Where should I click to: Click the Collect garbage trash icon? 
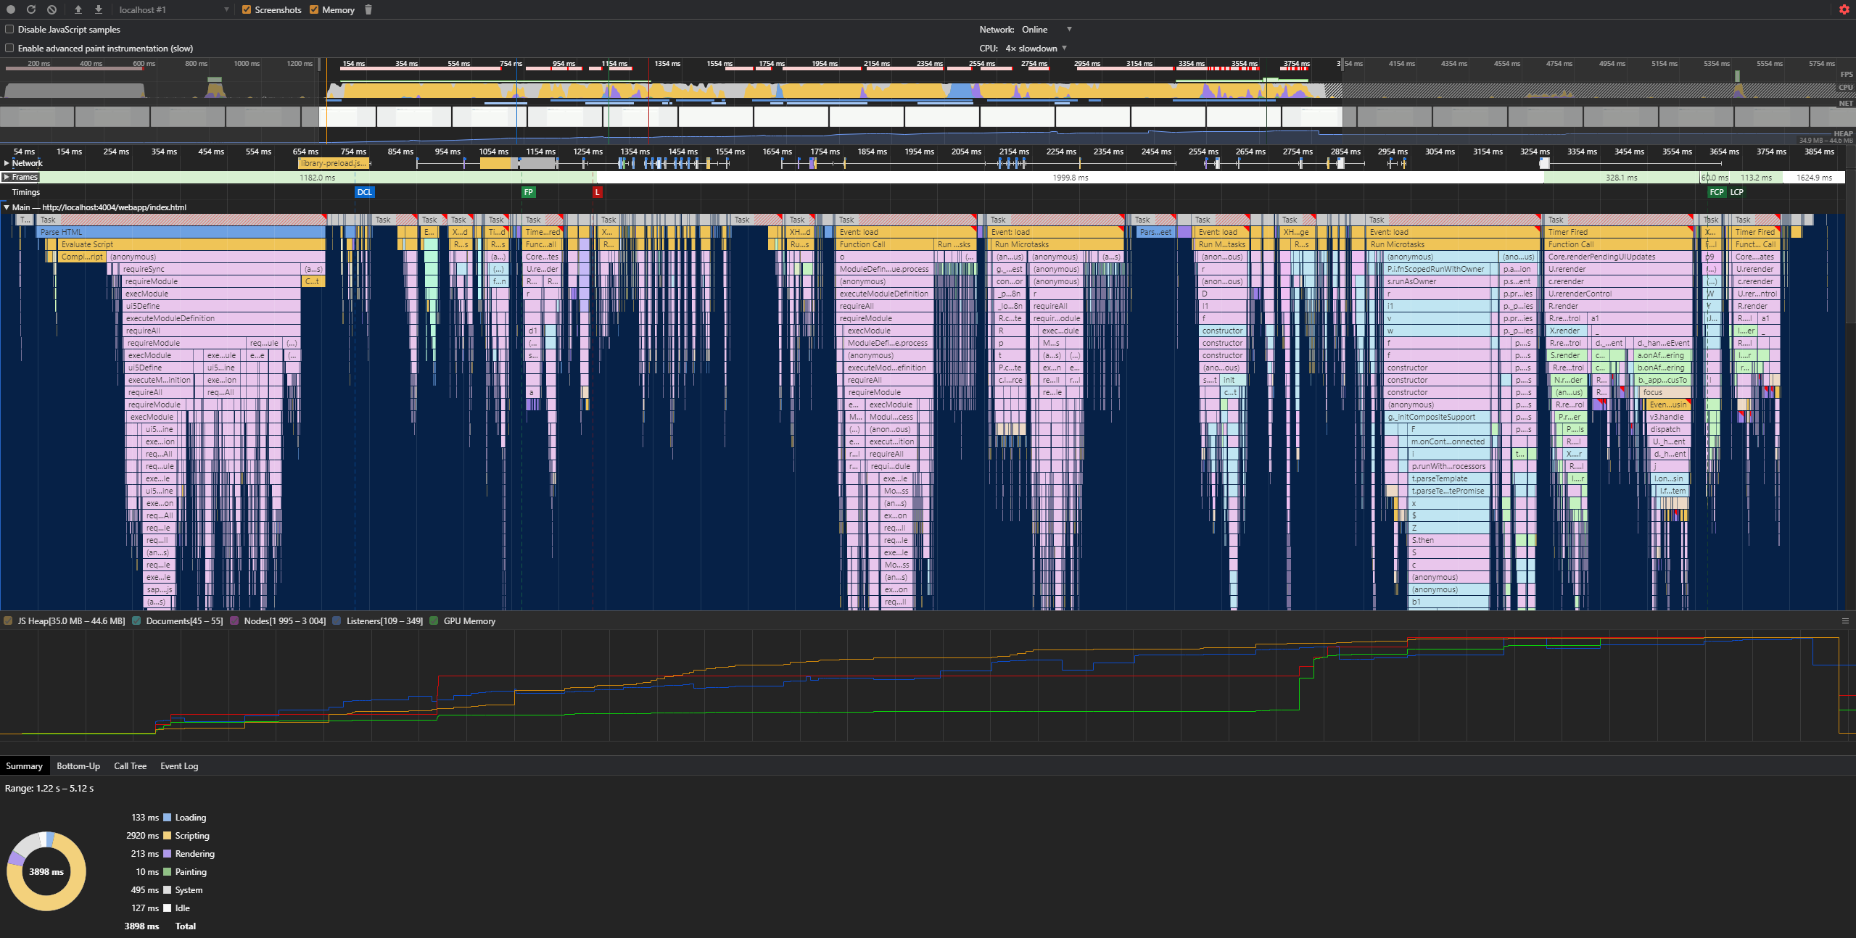368,9
